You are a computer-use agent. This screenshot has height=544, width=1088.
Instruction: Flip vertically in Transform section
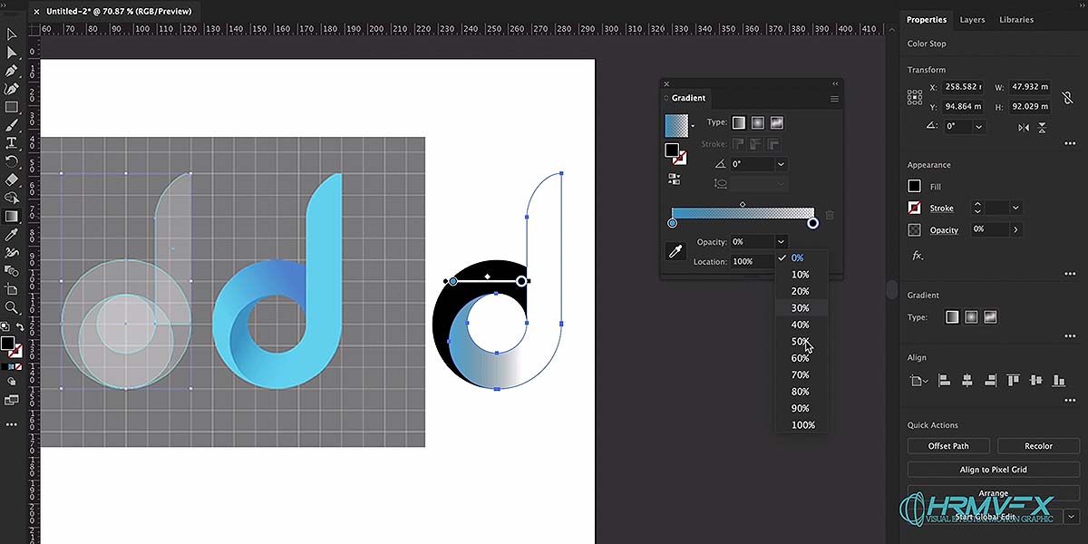[1044, 128]
